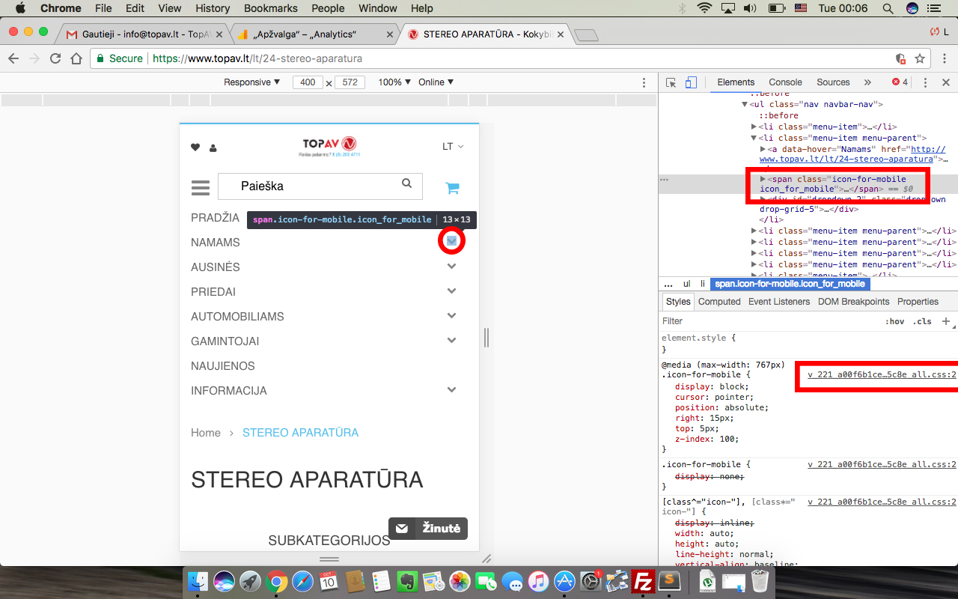Click the Wi-Fi status icon
This screenshot has height=599, width=958.
point(704,8)
